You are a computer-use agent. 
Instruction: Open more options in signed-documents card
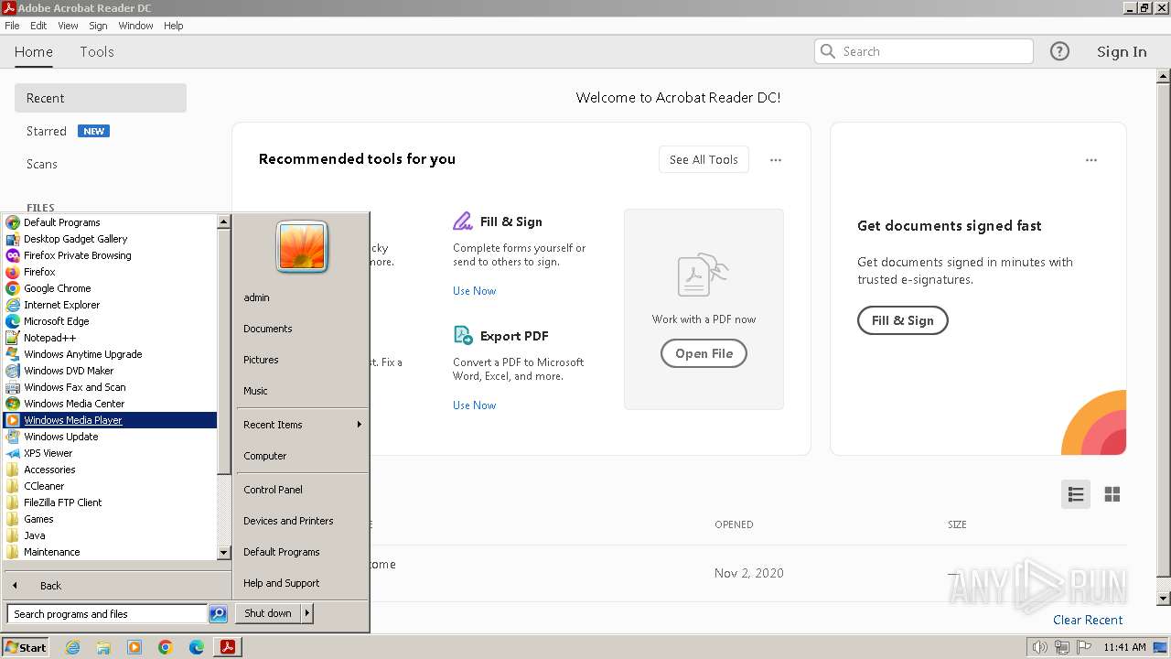pos(1091,160)
